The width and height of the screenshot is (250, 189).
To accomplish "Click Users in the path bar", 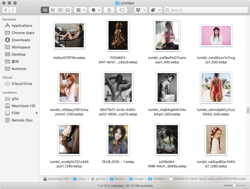I will coord(80,179).
